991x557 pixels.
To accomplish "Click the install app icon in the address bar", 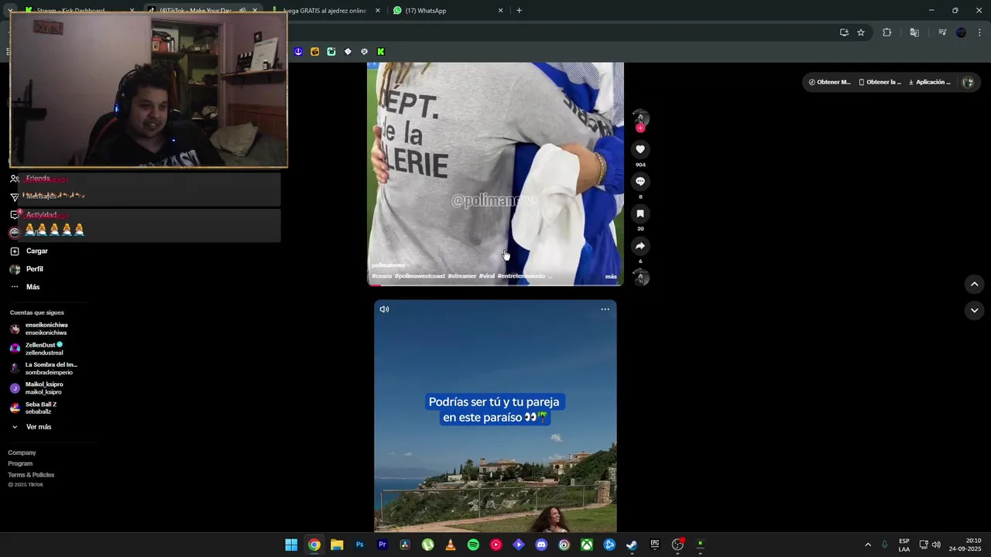I will [x=844, y=32].
